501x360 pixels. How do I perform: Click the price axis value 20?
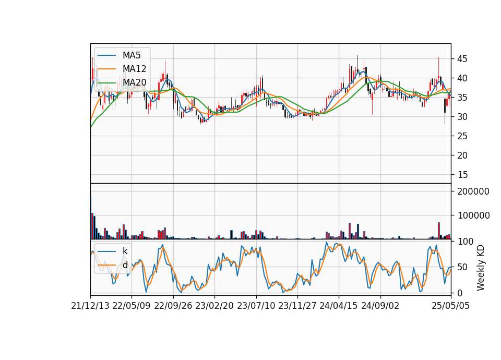[462, 155]
